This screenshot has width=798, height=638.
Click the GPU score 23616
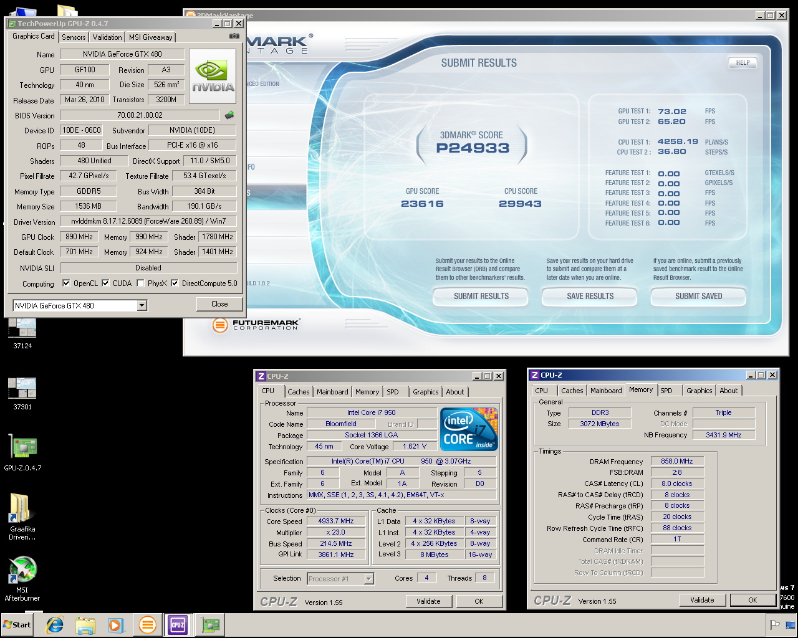(422, 204)
